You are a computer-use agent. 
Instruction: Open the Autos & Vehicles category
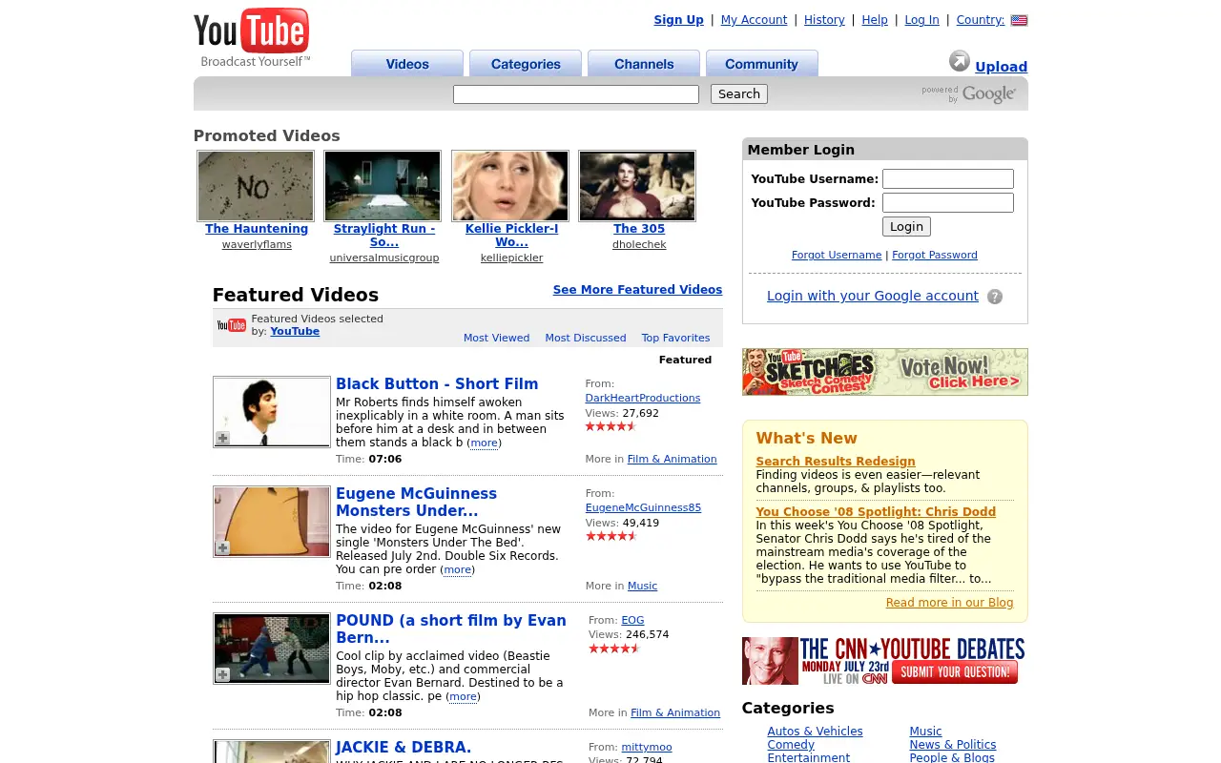(x=815, y=732)
